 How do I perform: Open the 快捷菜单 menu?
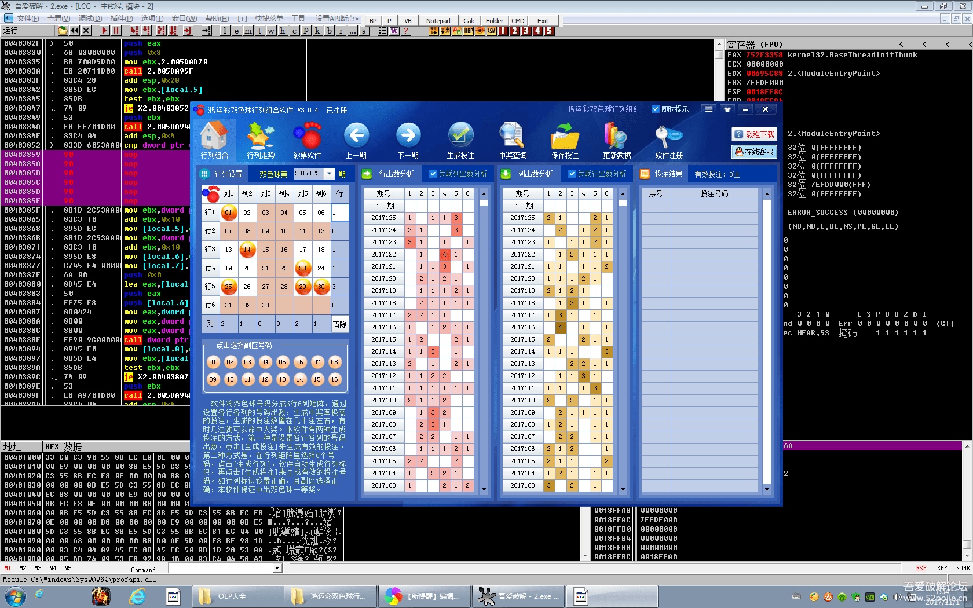pos(269,19)
